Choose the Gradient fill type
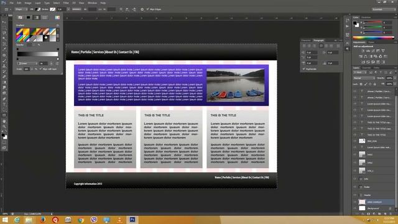The height and width of the screenshot is (224, 398). pos(36,17)
